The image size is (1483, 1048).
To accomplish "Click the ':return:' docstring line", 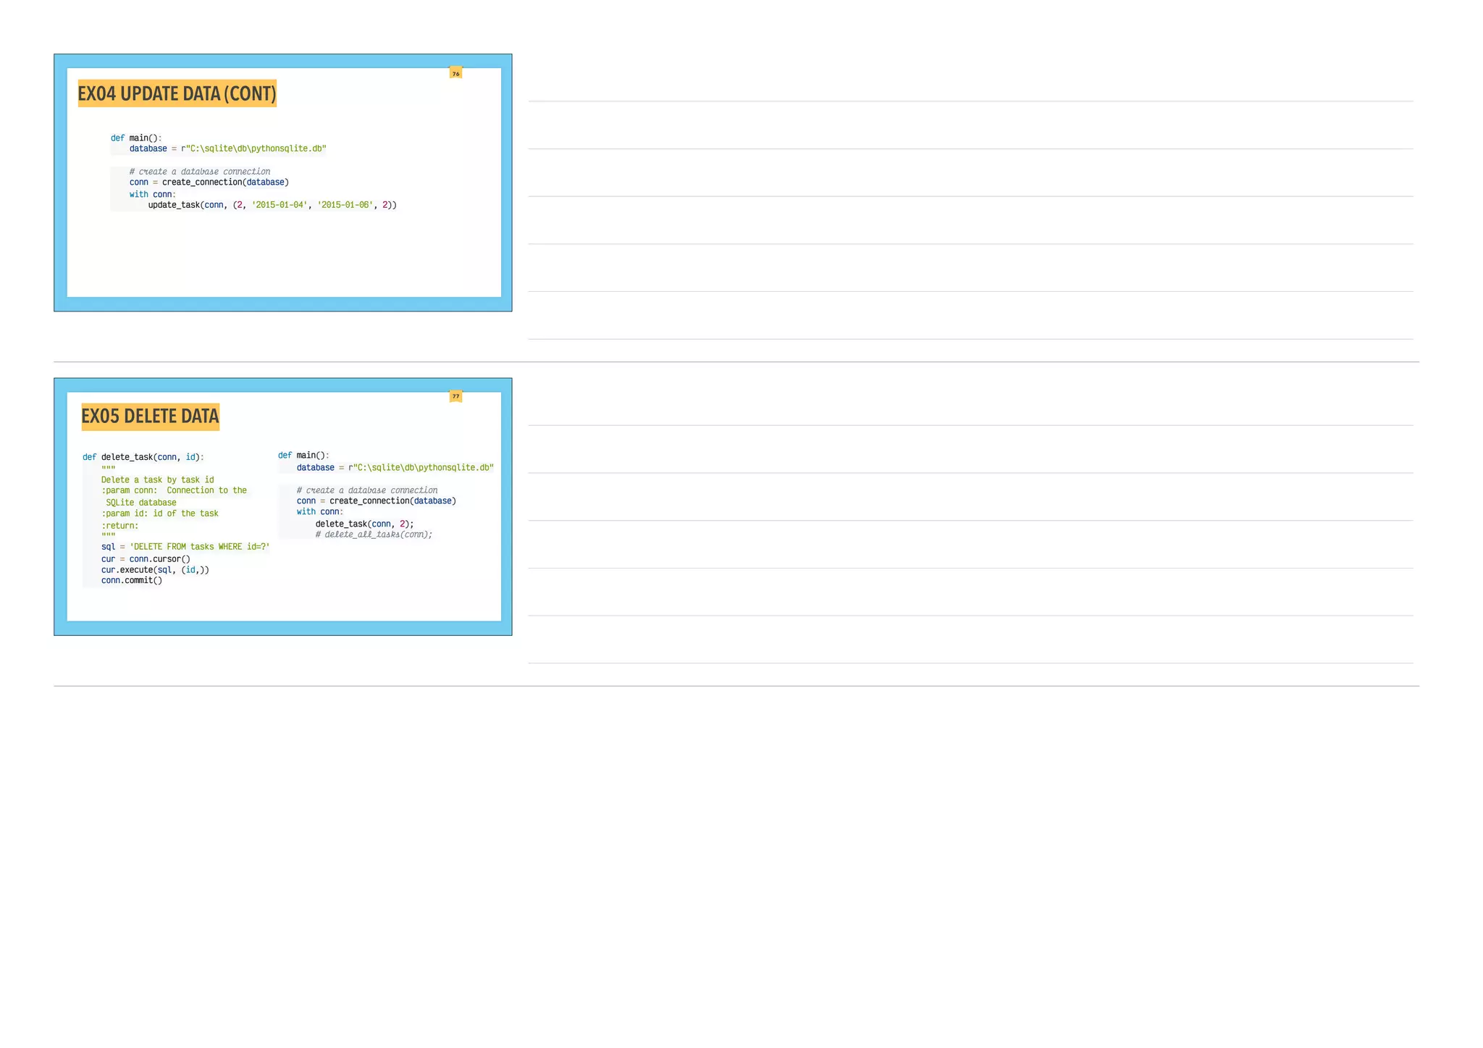I will 119,526.
